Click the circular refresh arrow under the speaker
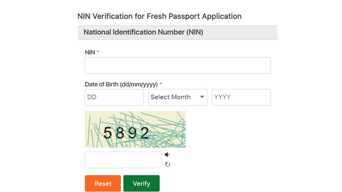 tap(167, 165)
